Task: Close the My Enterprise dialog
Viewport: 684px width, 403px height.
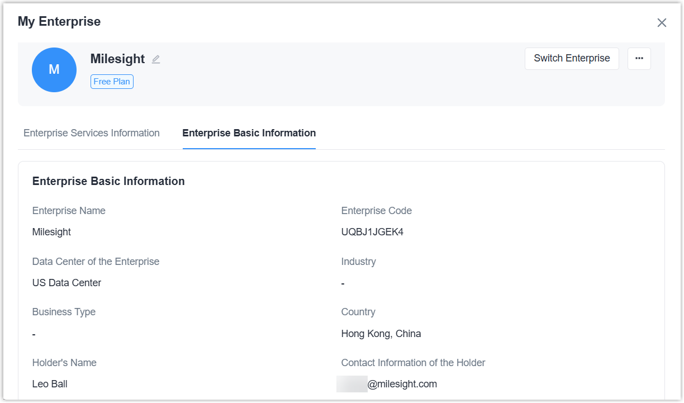Action: point(662,23)
